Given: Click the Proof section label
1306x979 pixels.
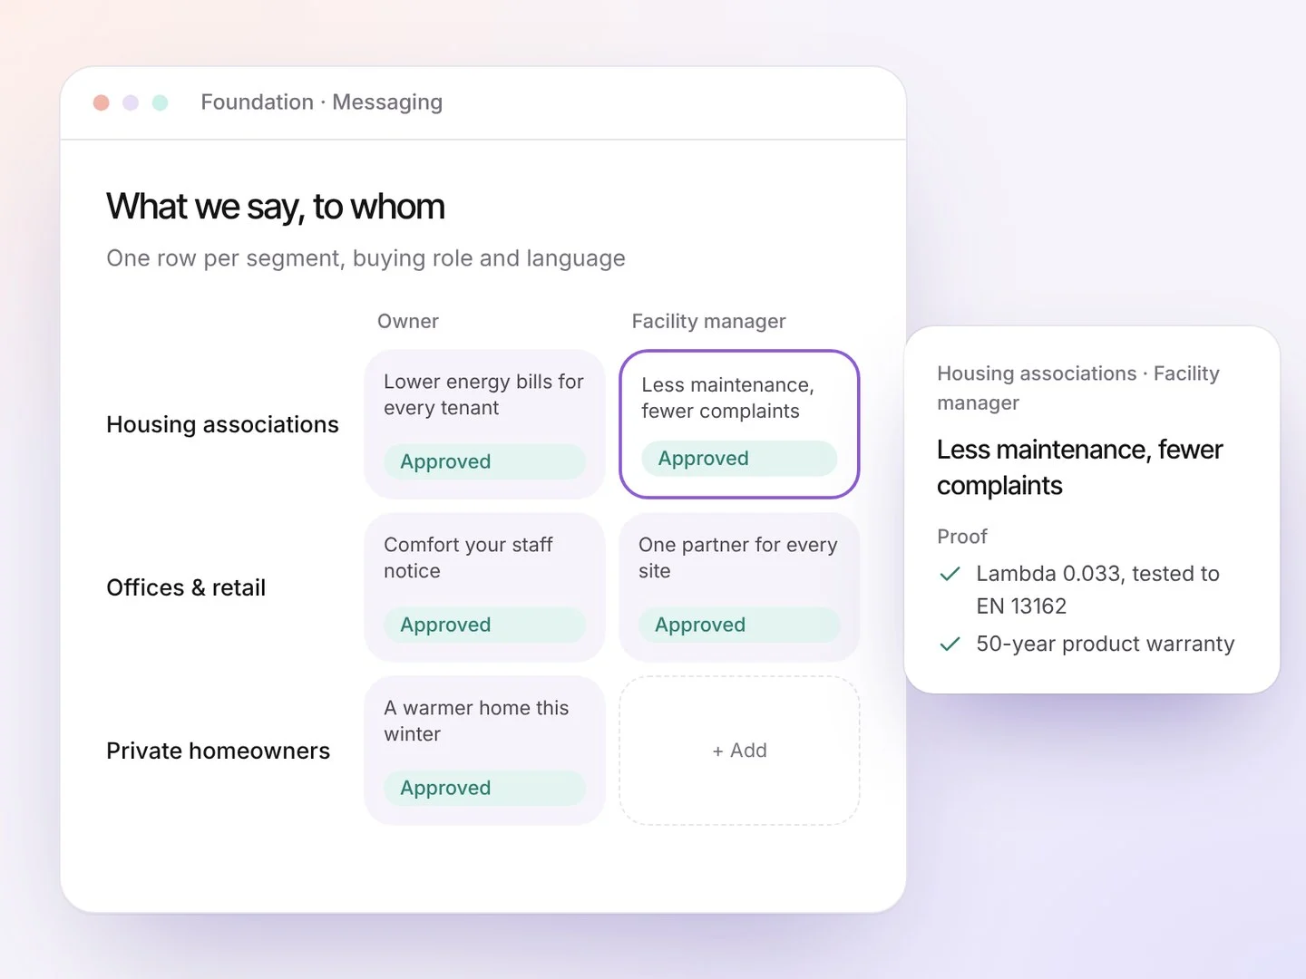Looking at the screenshot, I should click(x=962, y=537).
